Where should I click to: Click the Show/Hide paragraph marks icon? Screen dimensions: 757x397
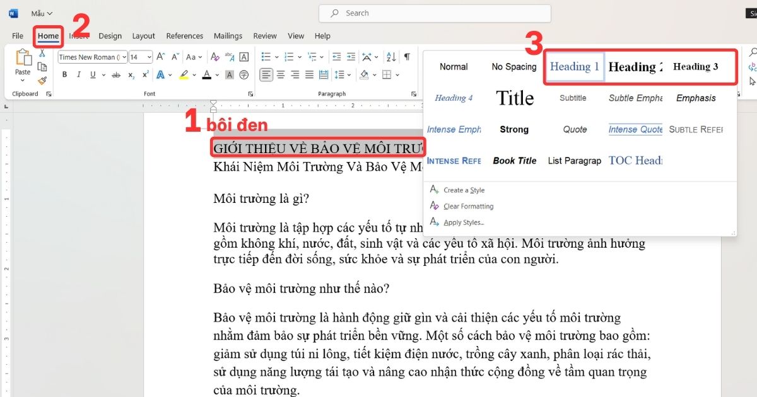coord(408,57)
